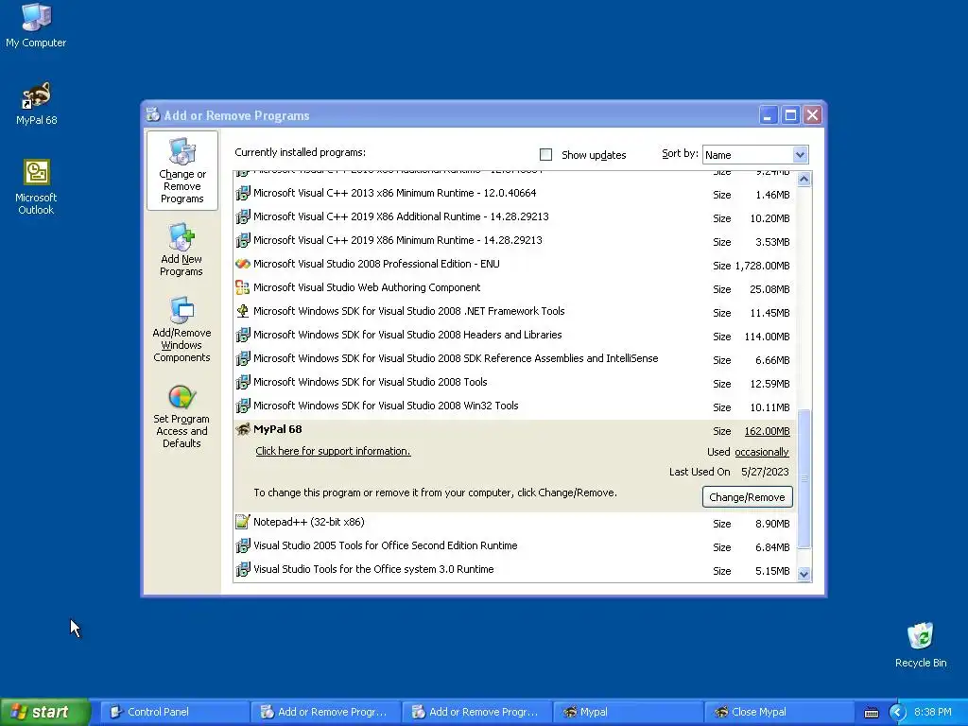This screenshot has width=968, height=726.
Task: Enable the Show updates checkbox
Action: [x=545, y=154]
